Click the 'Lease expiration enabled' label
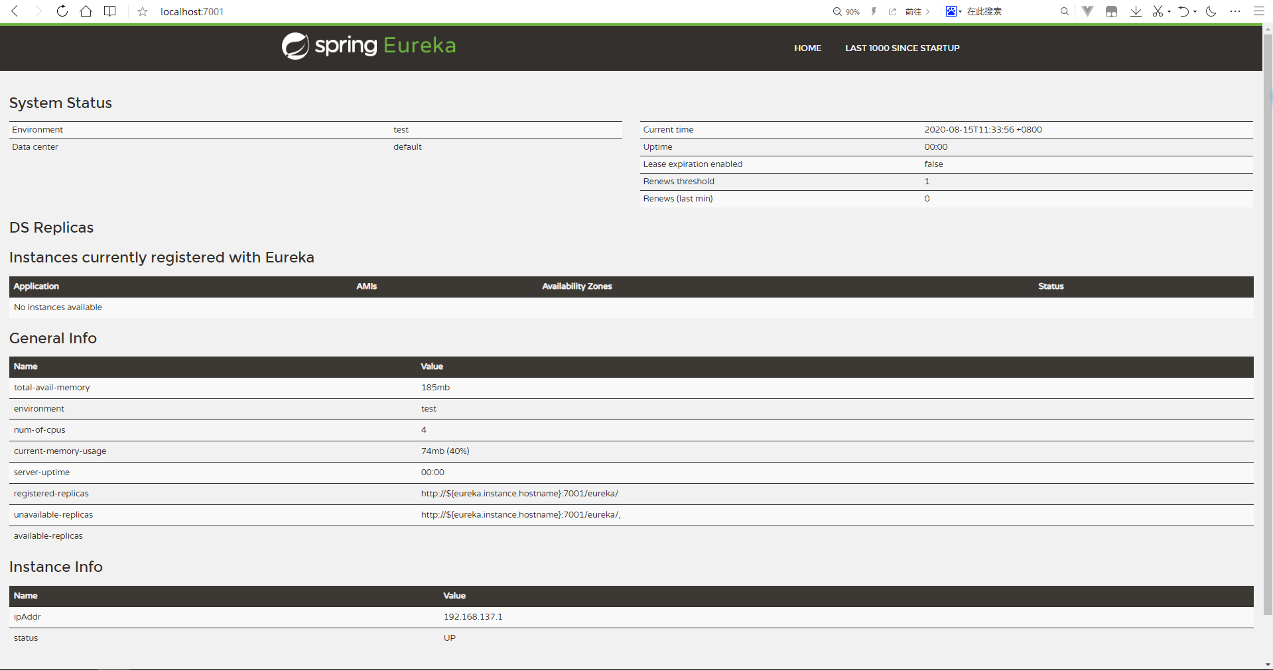Screen dimensions: 1273x670 [693, 164]
